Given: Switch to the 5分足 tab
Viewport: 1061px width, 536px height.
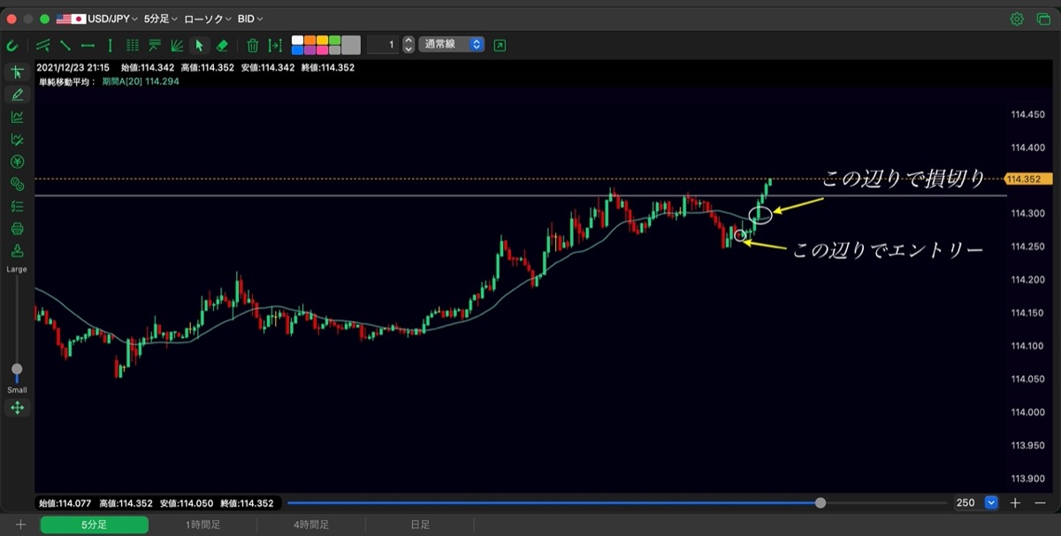Looking at the screenshot, I should [95, 525].
